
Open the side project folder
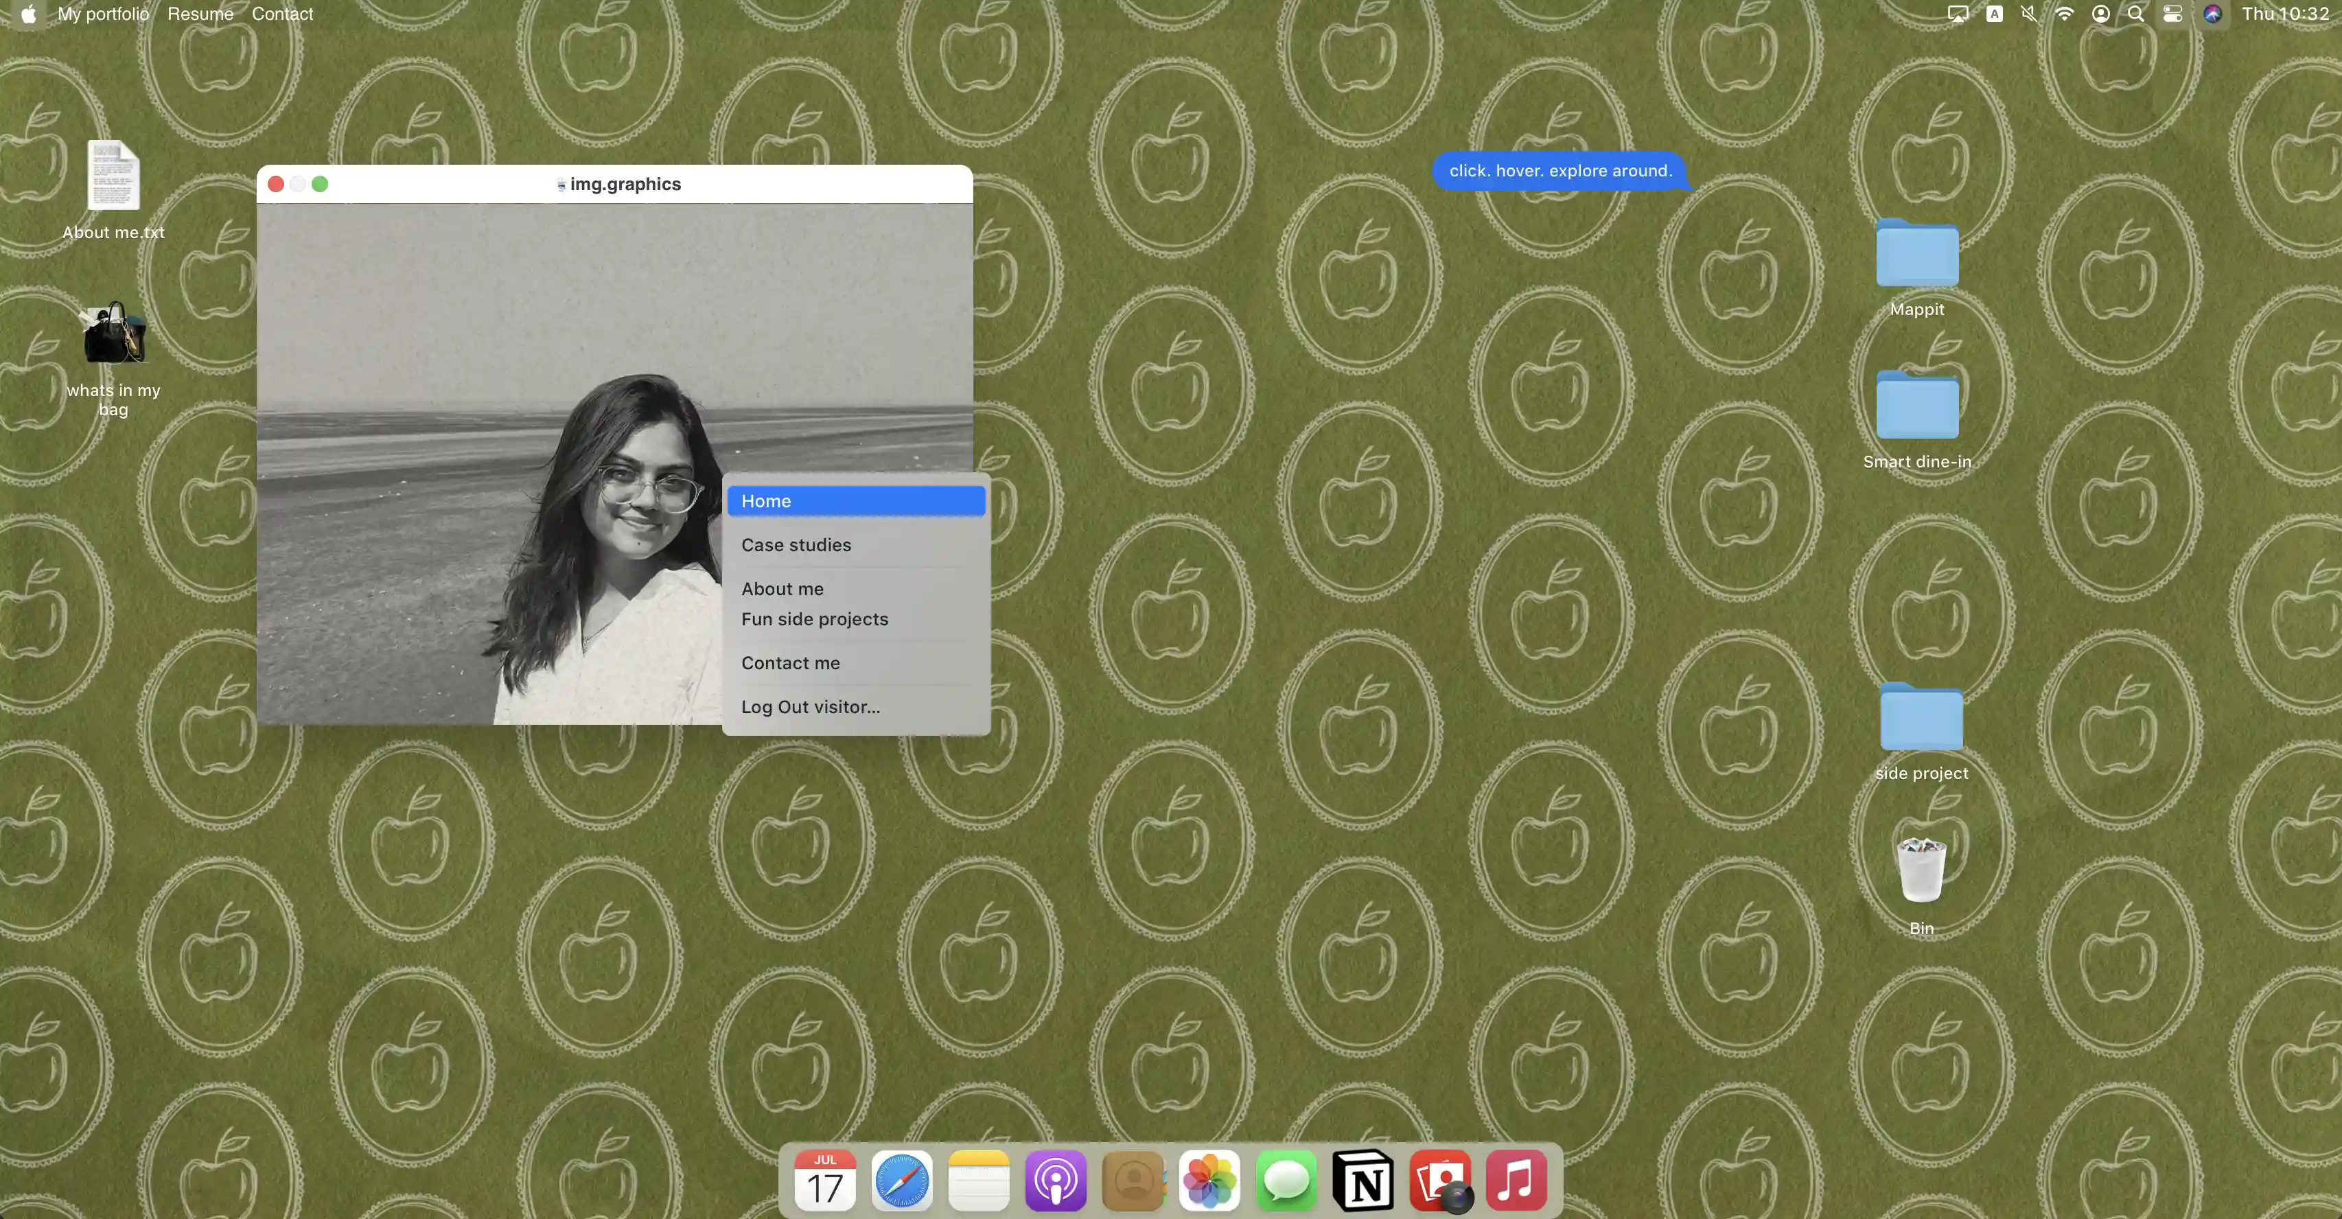click(x=1921, y=732)
